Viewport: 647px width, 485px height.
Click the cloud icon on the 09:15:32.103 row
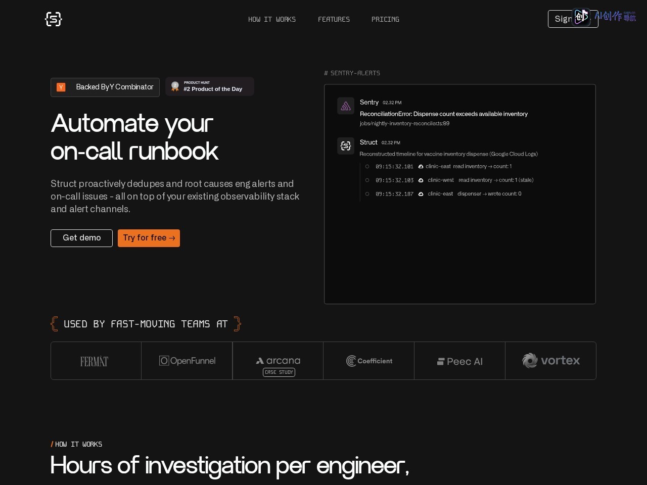point(421,180)
